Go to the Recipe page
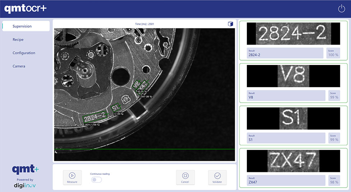 [x=18, y=39]
